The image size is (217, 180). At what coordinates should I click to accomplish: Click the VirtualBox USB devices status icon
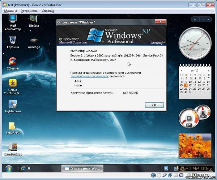pyautogui.click(x=165, y=175)
